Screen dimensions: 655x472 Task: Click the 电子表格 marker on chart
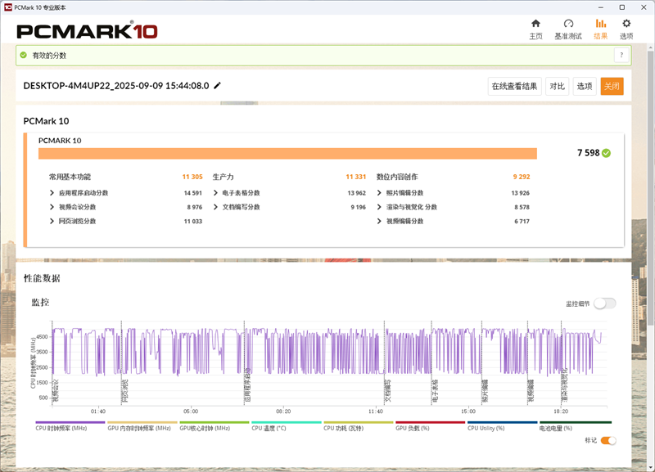[435, 391]
